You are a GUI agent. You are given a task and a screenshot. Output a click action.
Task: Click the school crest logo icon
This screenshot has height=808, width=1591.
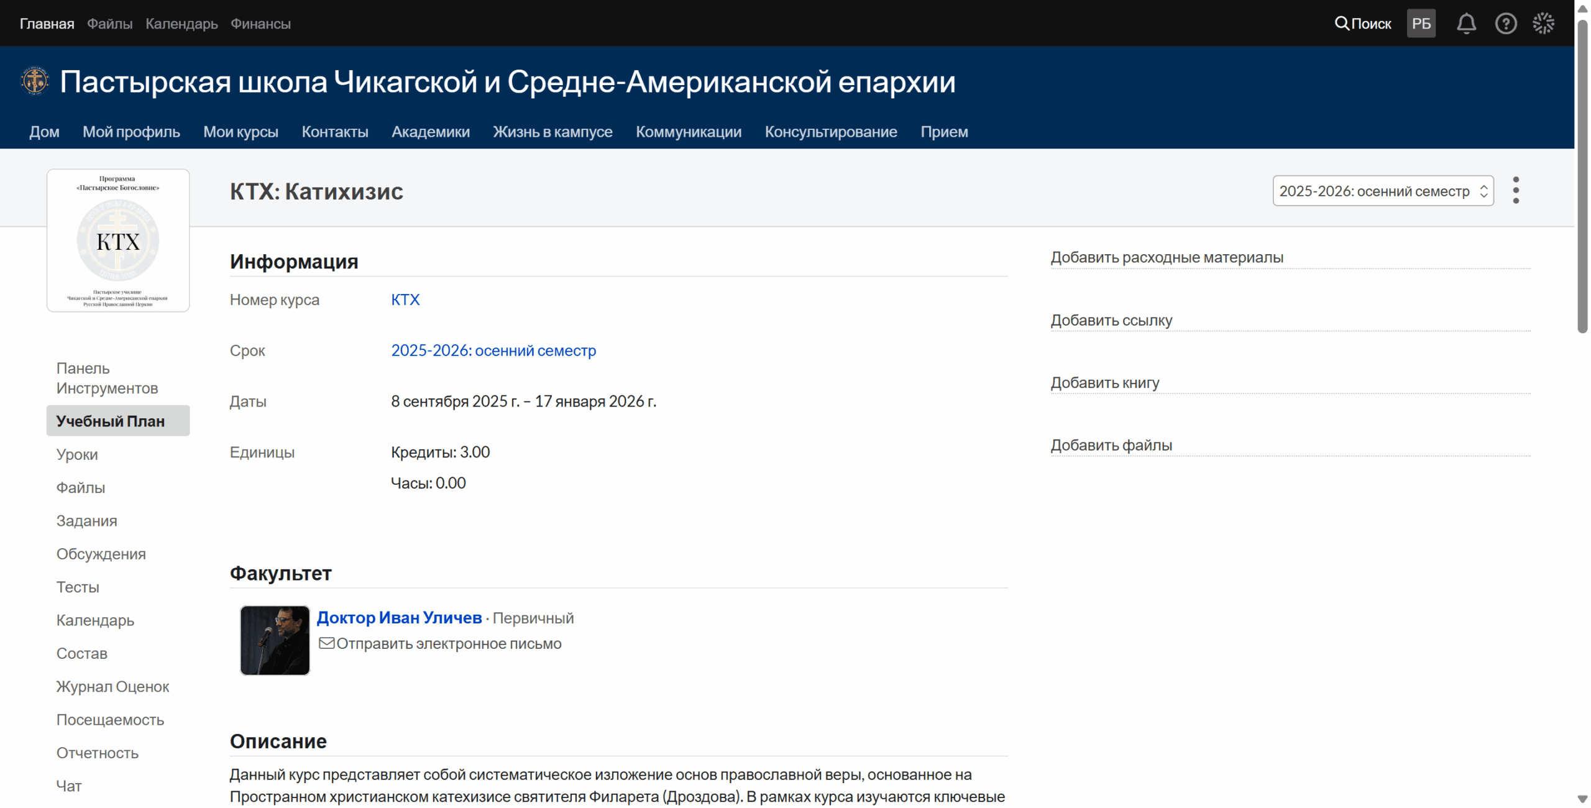(x=35, y=81)
